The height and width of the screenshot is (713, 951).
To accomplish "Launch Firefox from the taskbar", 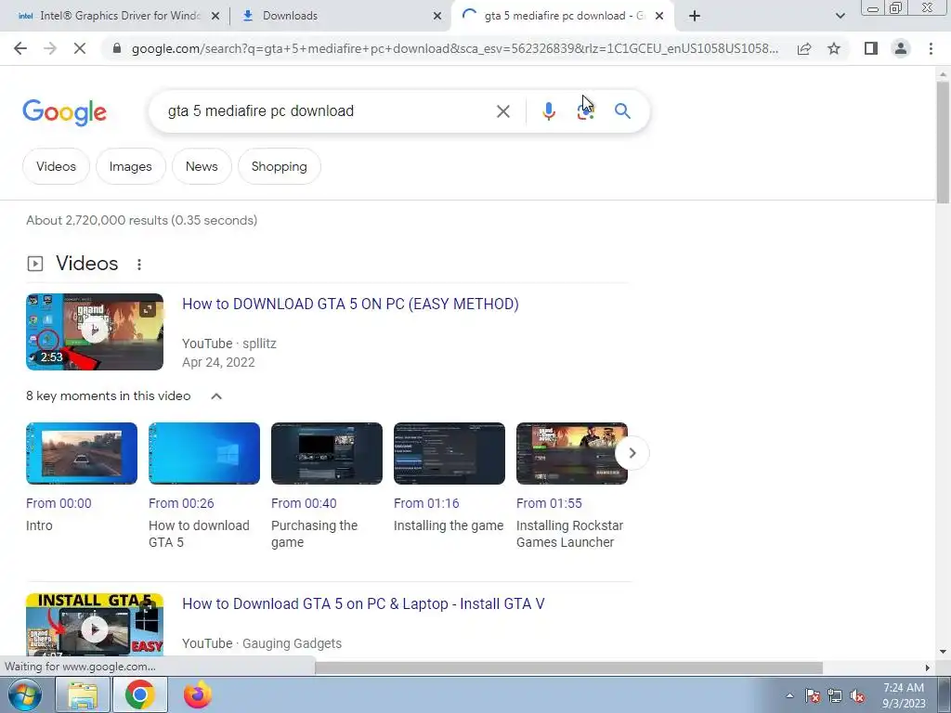I will point(198,694).
